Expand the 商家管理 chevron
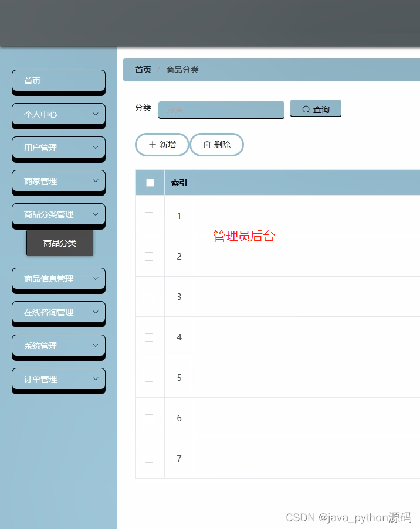This screenshot has height=529, width=420. point(96,181)
